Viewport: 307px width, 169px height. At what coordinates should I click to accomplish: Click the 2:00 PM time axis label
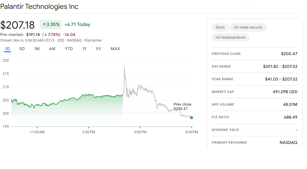[x=89, y=132]
